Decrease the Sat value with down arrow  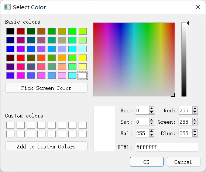[x=152, y=123]
